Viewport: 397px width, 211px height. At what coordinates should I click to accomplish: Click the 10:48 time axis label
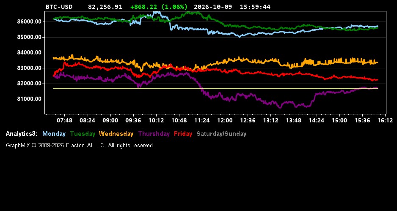179,120
